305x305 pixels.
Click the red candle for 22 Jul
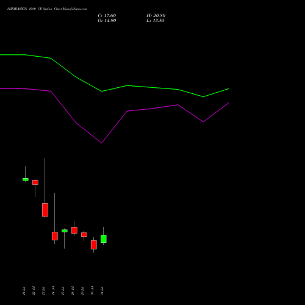35,182
